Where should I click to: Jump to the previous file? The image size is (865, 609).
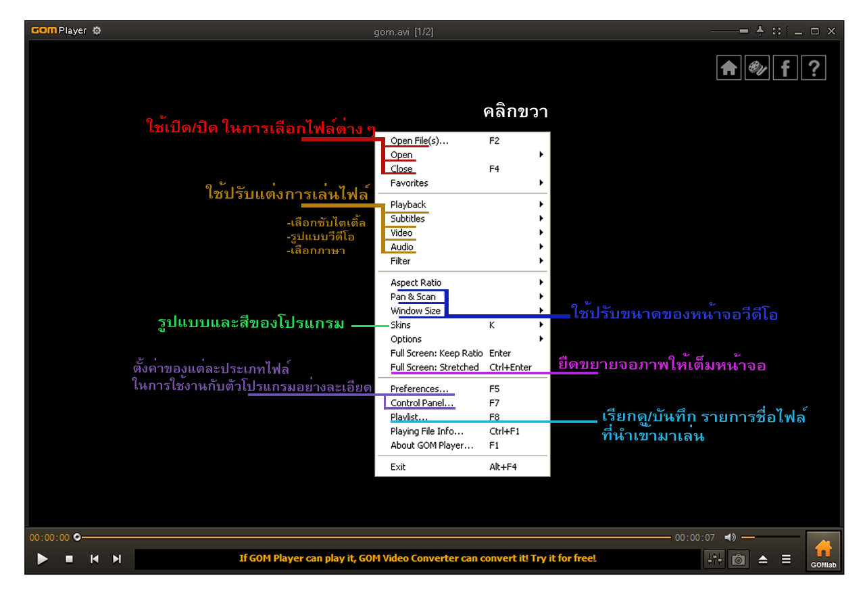(x=95, y=559)
